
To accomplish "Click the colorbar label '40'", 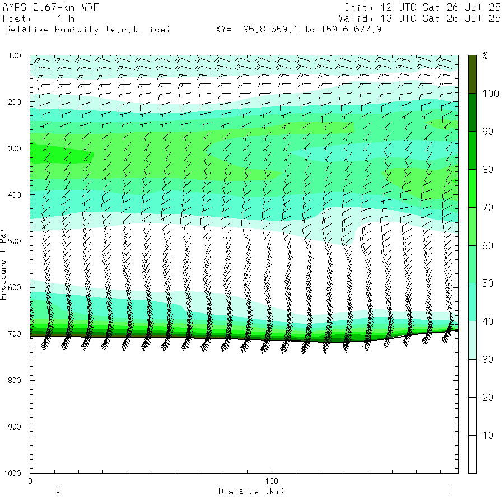I will pyautogui.click(x=488, y=321).
